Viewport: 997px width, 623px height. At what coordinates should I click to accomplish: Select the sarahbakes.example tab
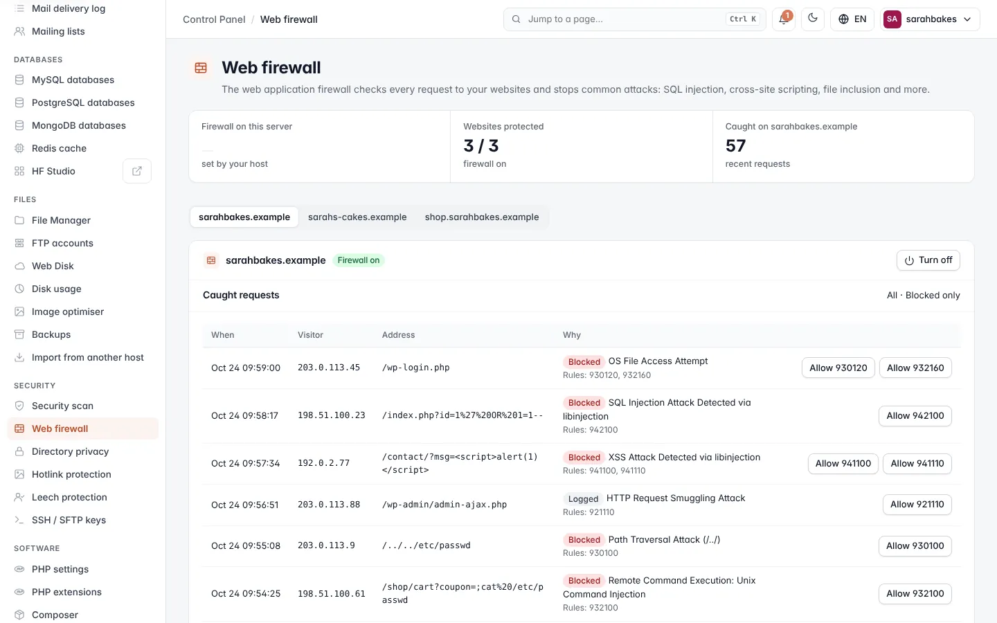tap(244, 217)
